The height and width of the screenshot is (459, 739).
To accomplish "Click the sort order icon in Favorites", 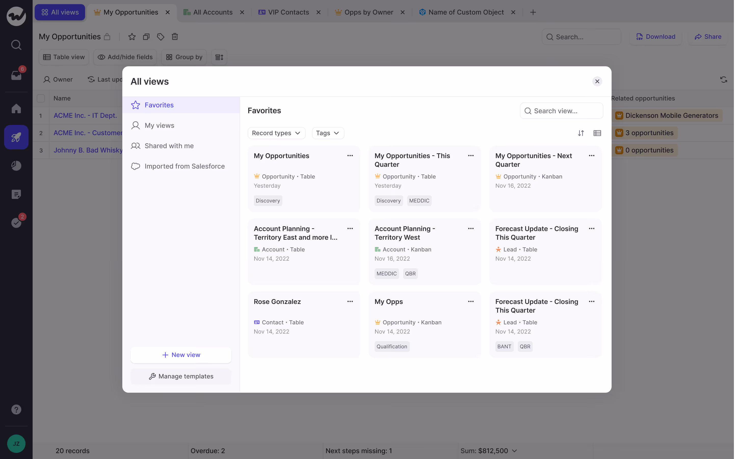I will [x=581, y=133].
